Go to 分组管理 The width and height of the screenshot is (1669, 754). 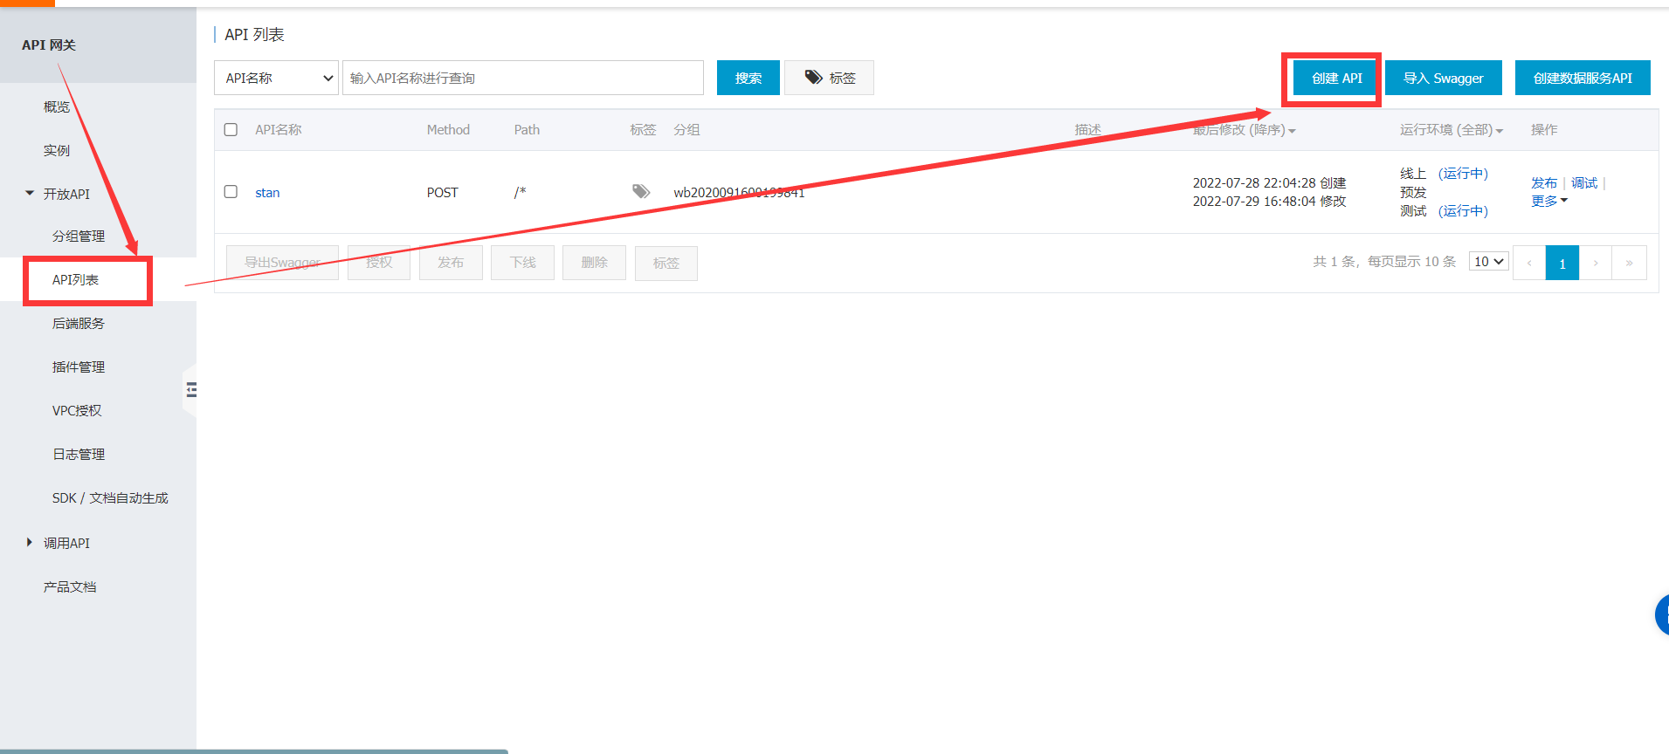click(79, 236)
